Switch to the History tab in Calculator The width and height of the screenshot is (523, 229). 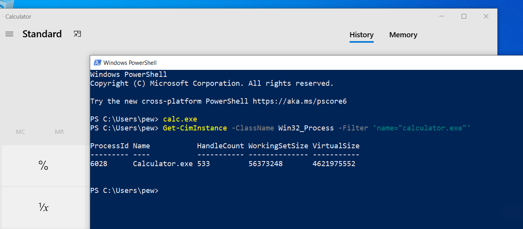pyautogui.click(x=361, y=35)
